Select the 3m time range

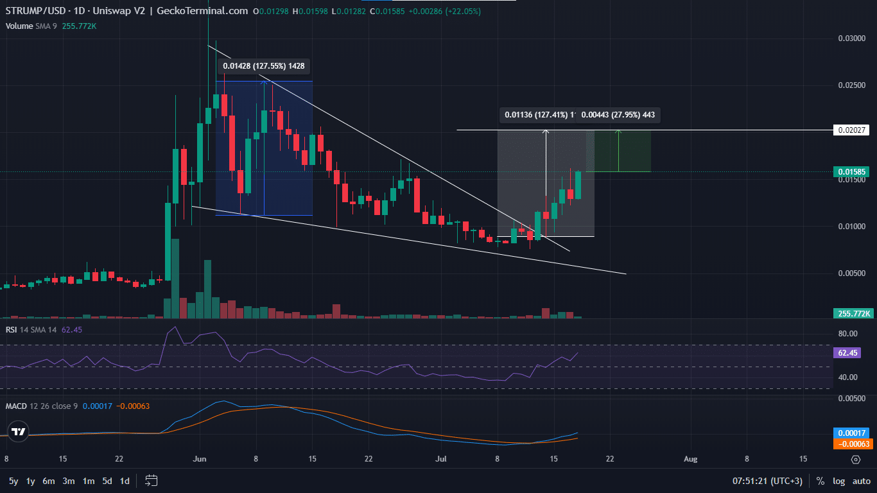point(69,481)
